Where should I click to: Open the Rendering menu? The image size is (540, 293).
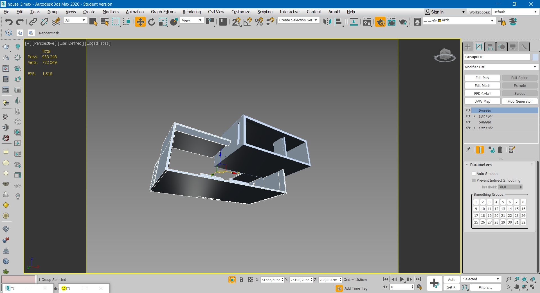click(192, 12)
